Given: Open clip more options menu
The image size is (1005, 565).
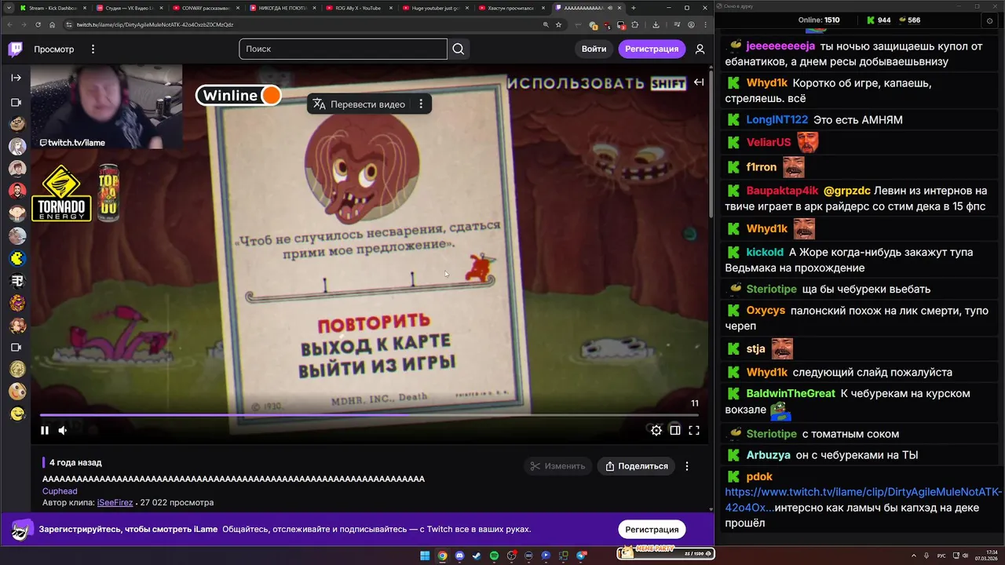Looking at the screenshot, I should [687, 466].
